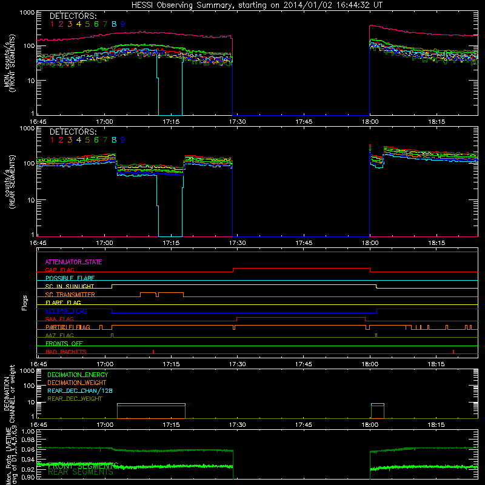Select red detector 1 in front segments legend
Screen dimensions: 485x485
coord(52,24)
